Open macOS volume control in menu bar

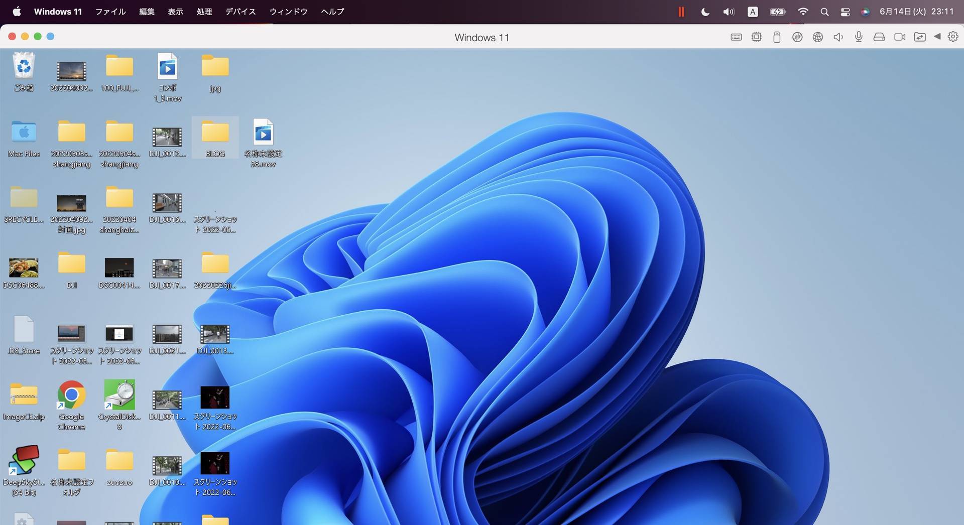point(729,12)
